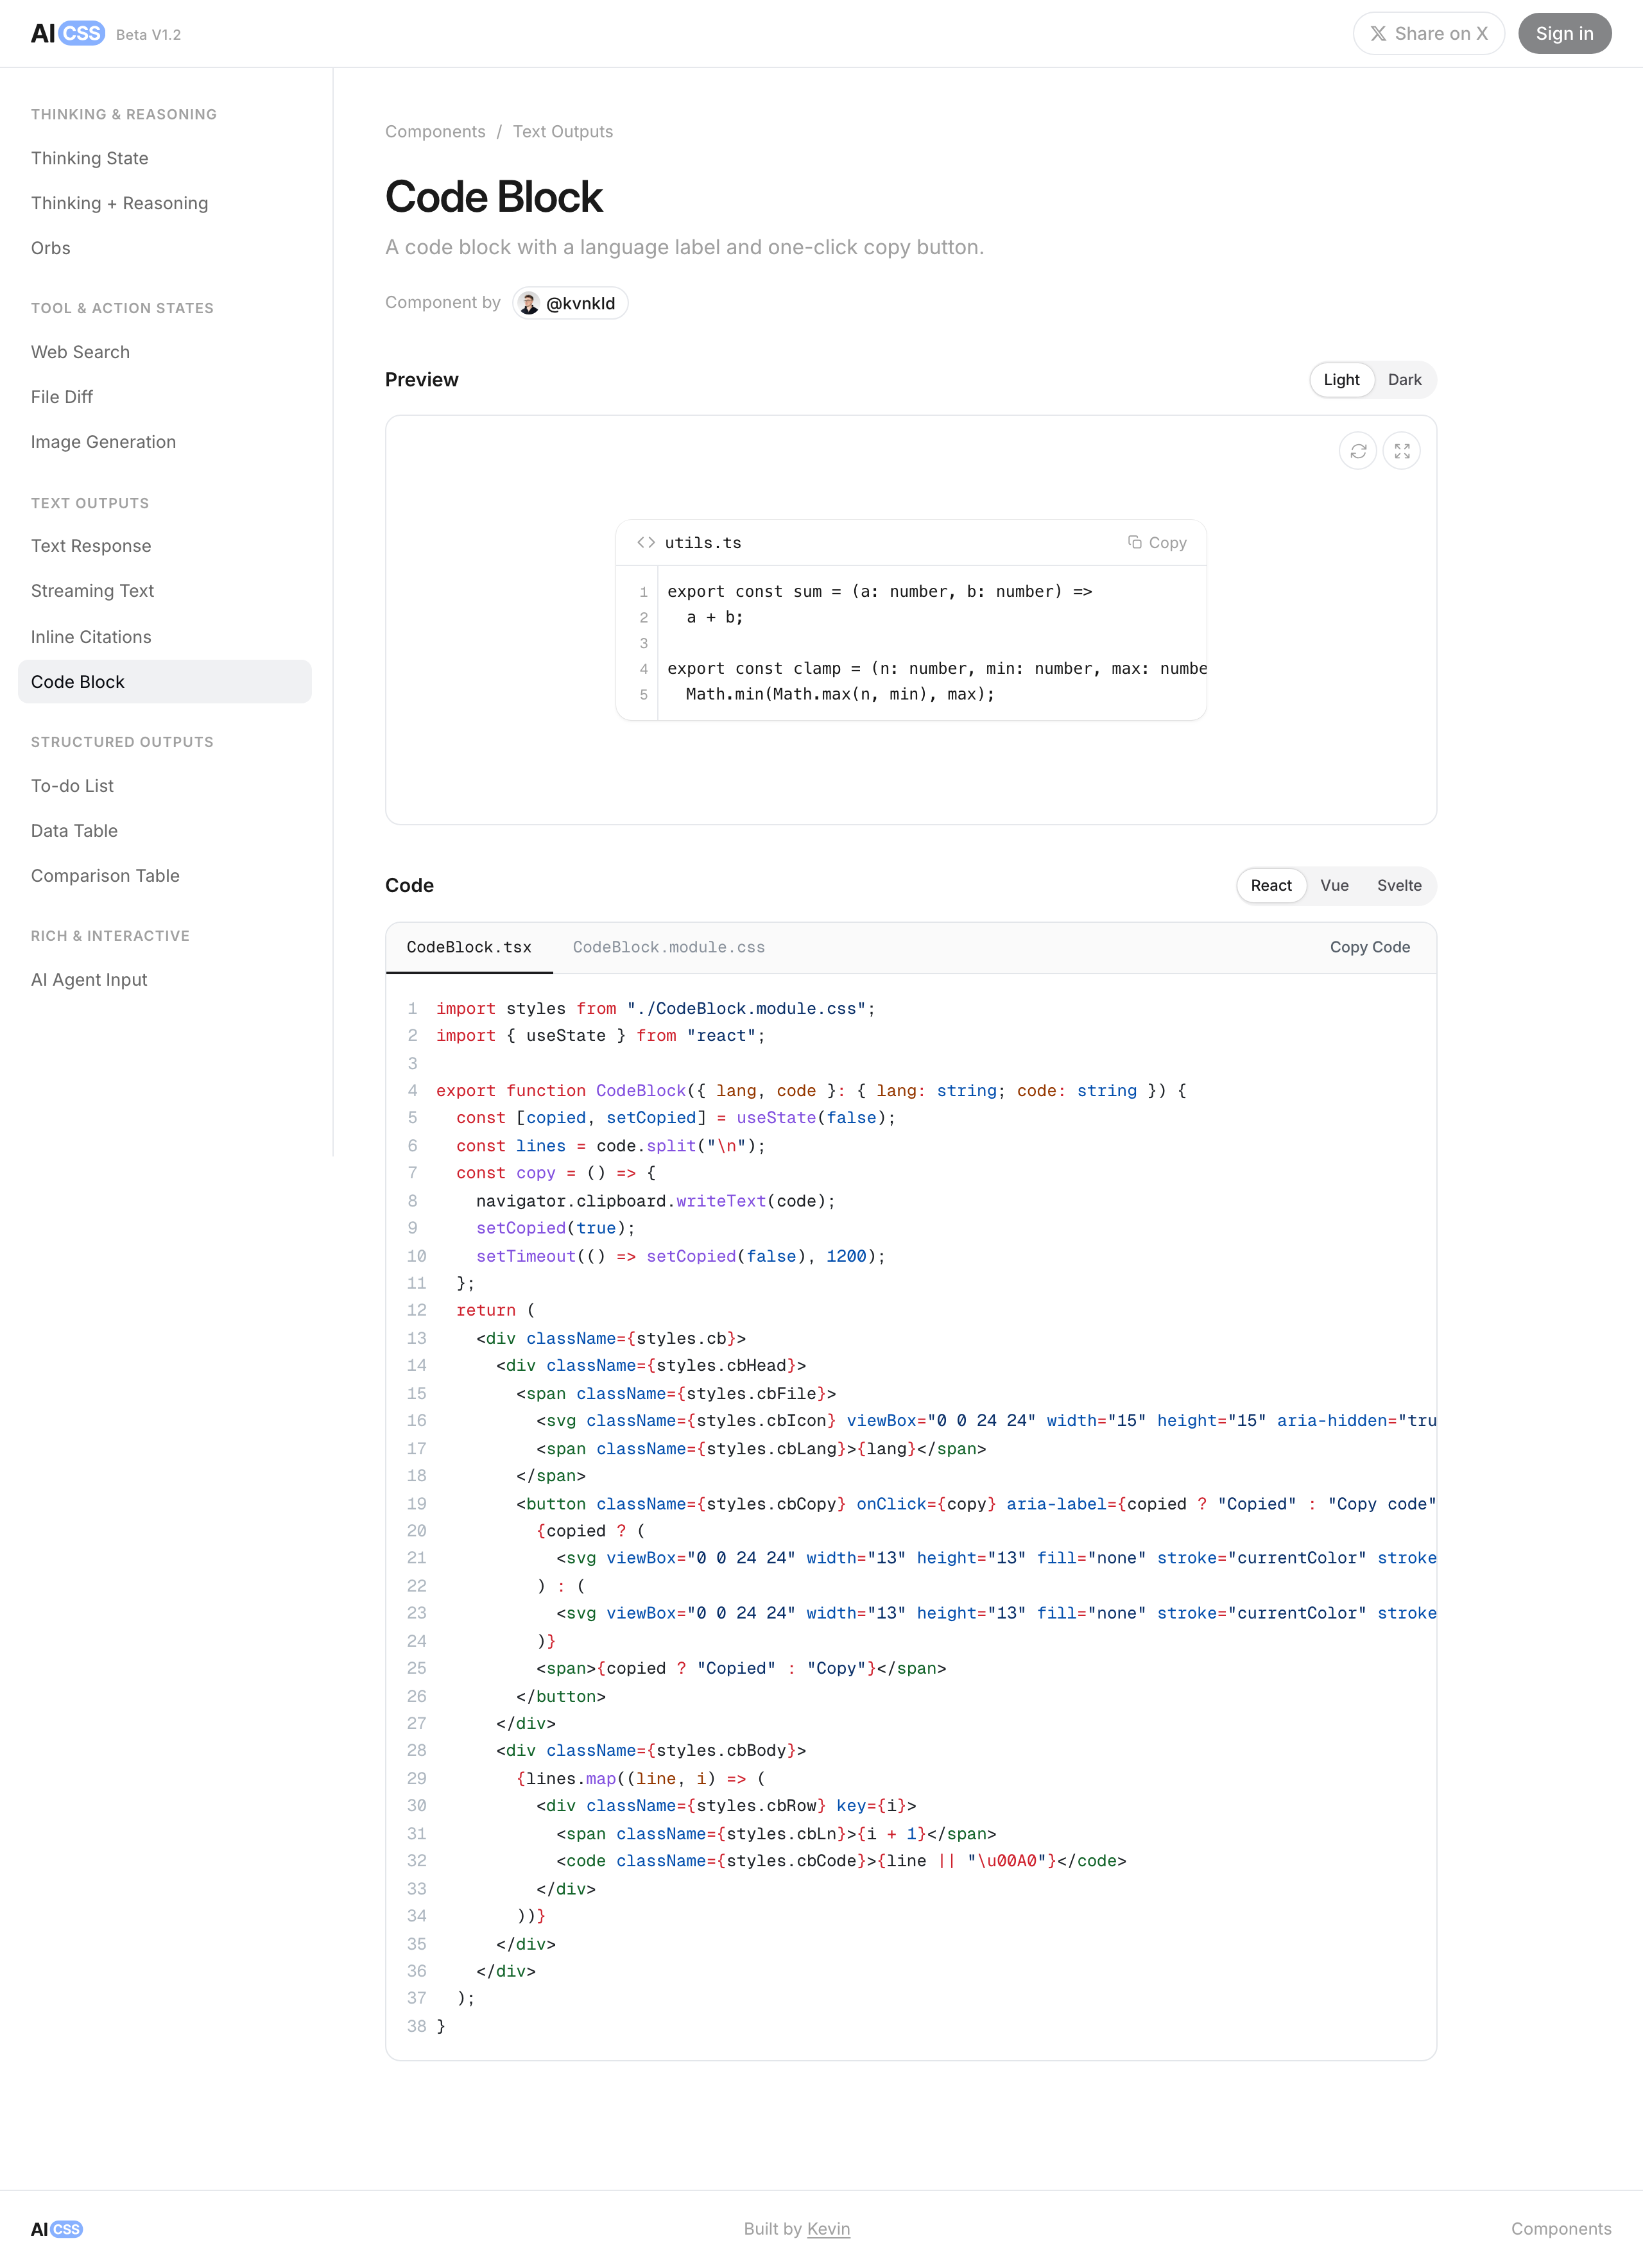Open Image Generation in sidebar
This screenshot has width=1643, height=2268.
tap(165, 442)
